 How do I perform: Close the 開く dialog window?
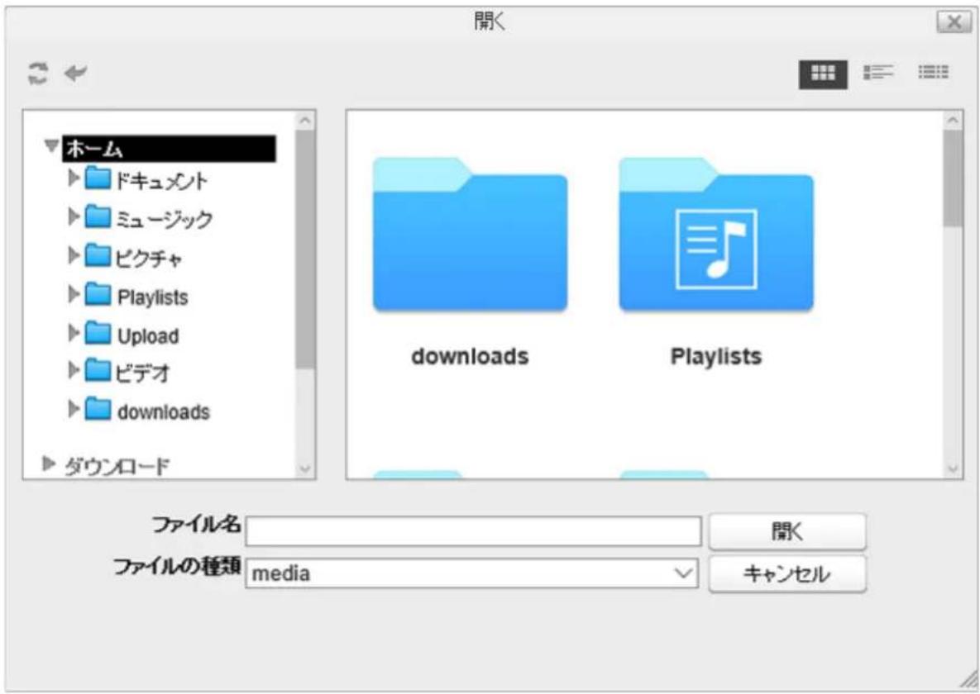[954, 22]
